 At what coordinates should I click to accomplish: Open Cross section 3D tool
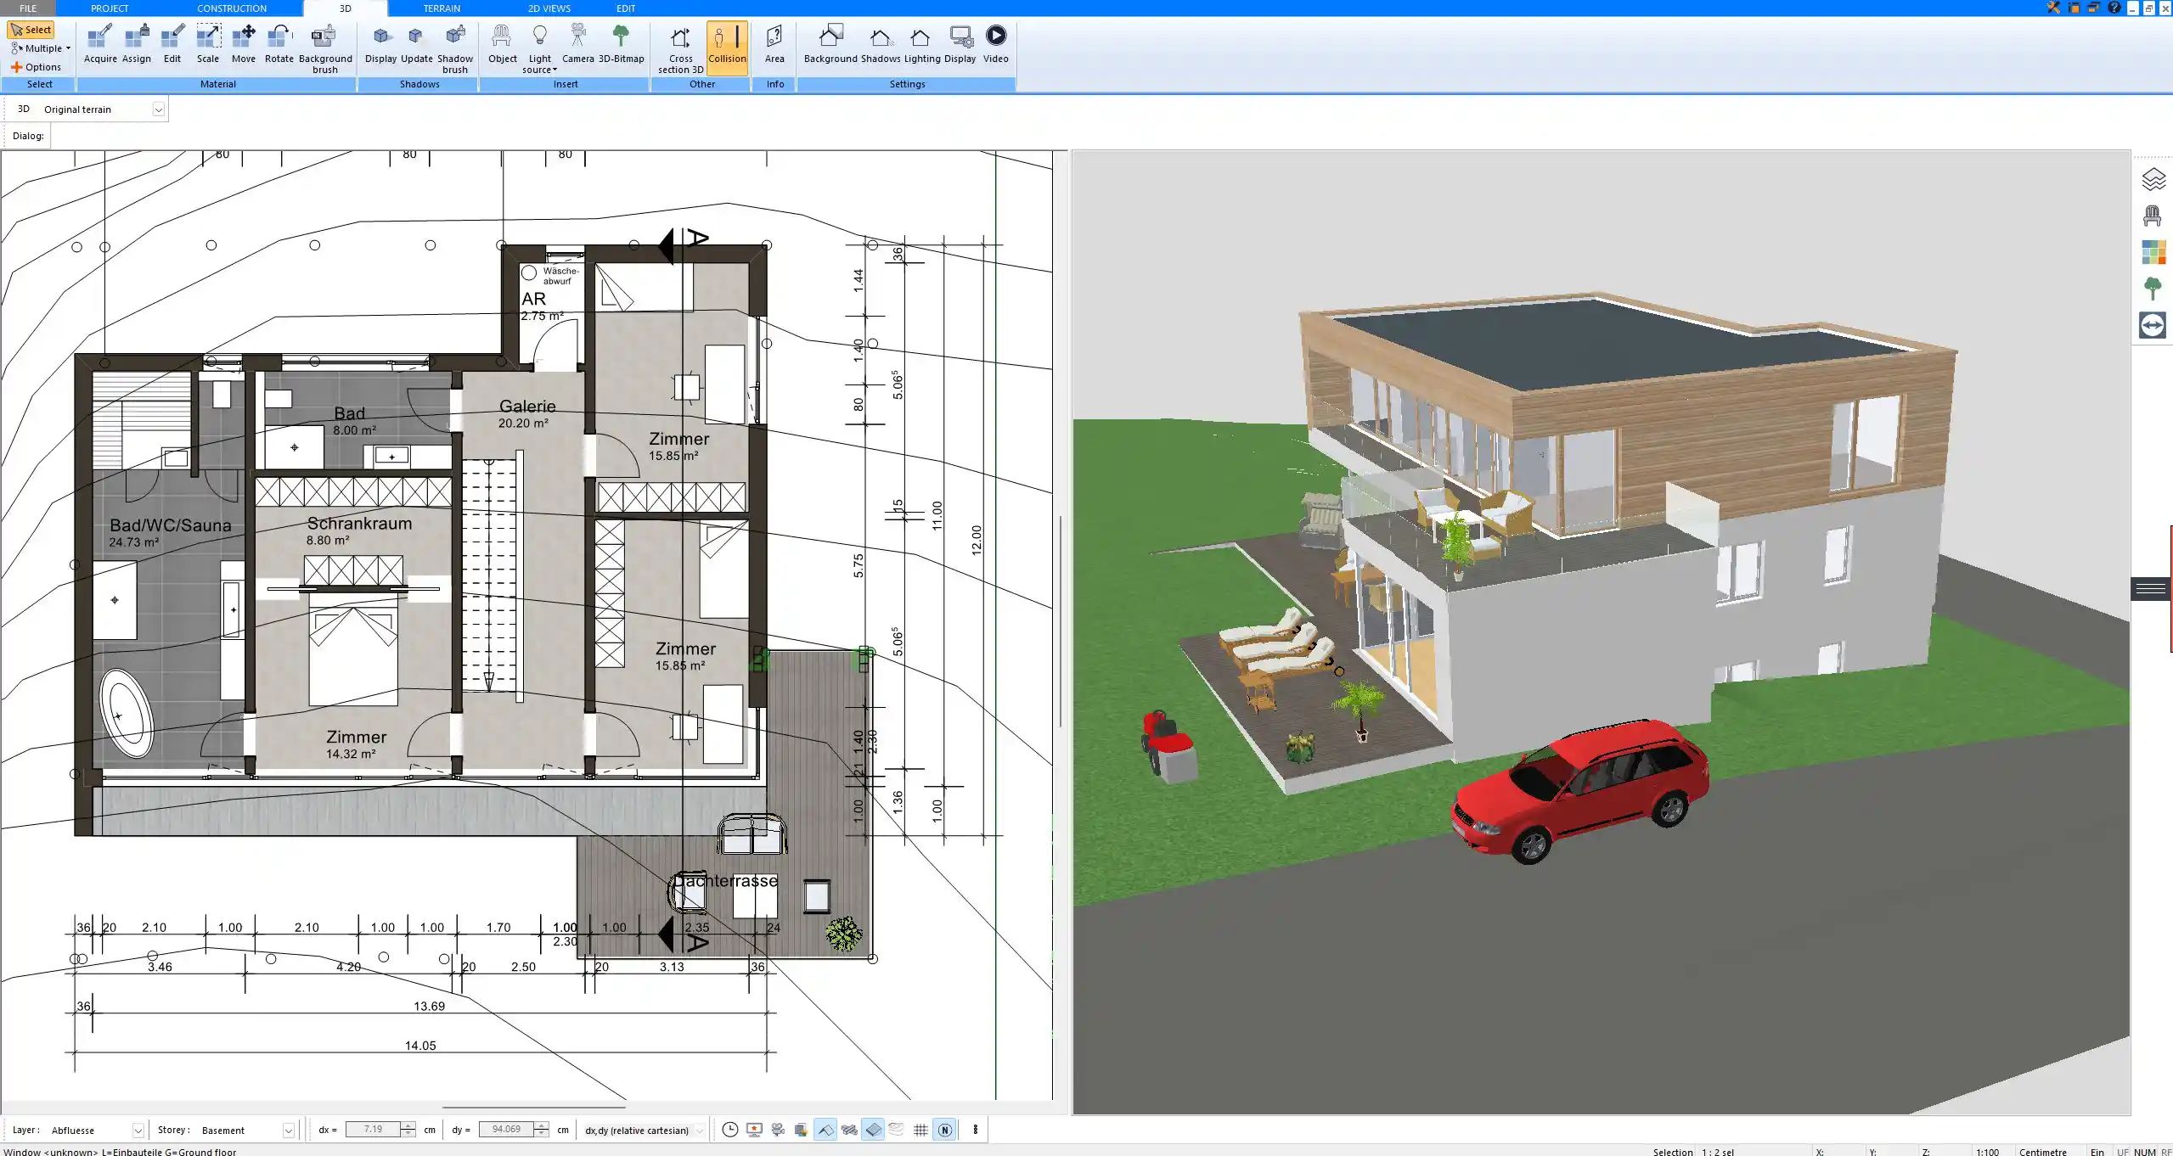pyautogui.click(x=681, y=49)
